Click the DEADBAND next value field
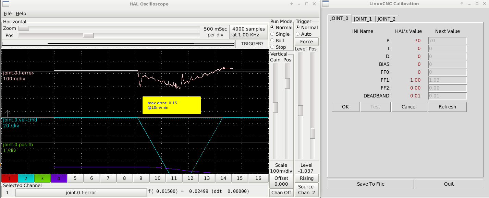 447,96
